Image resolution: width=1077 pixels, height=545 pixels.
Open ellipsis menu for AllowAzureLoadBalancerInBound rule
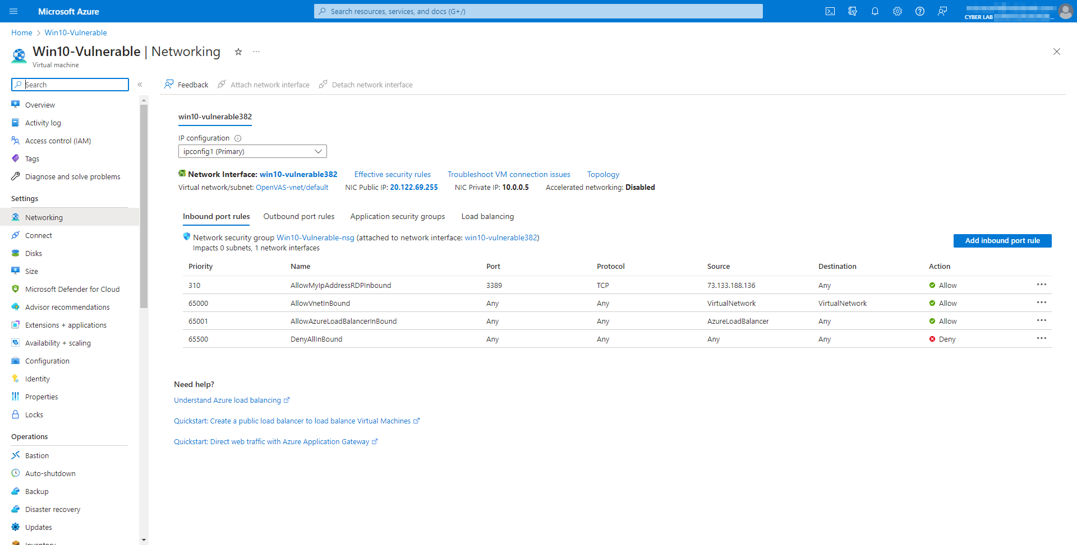click(1042, 320)
